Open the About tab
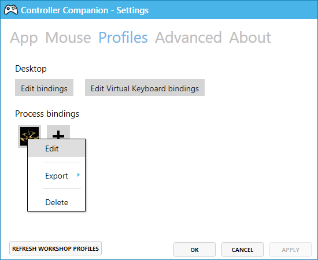The height and width of the screenshot is (260, 318). 250,38
